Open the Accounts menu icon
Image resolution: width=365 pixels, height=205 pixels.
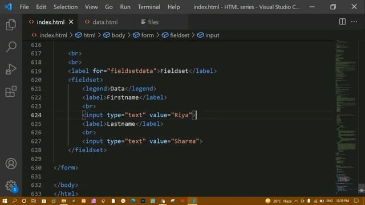point(11,163)
